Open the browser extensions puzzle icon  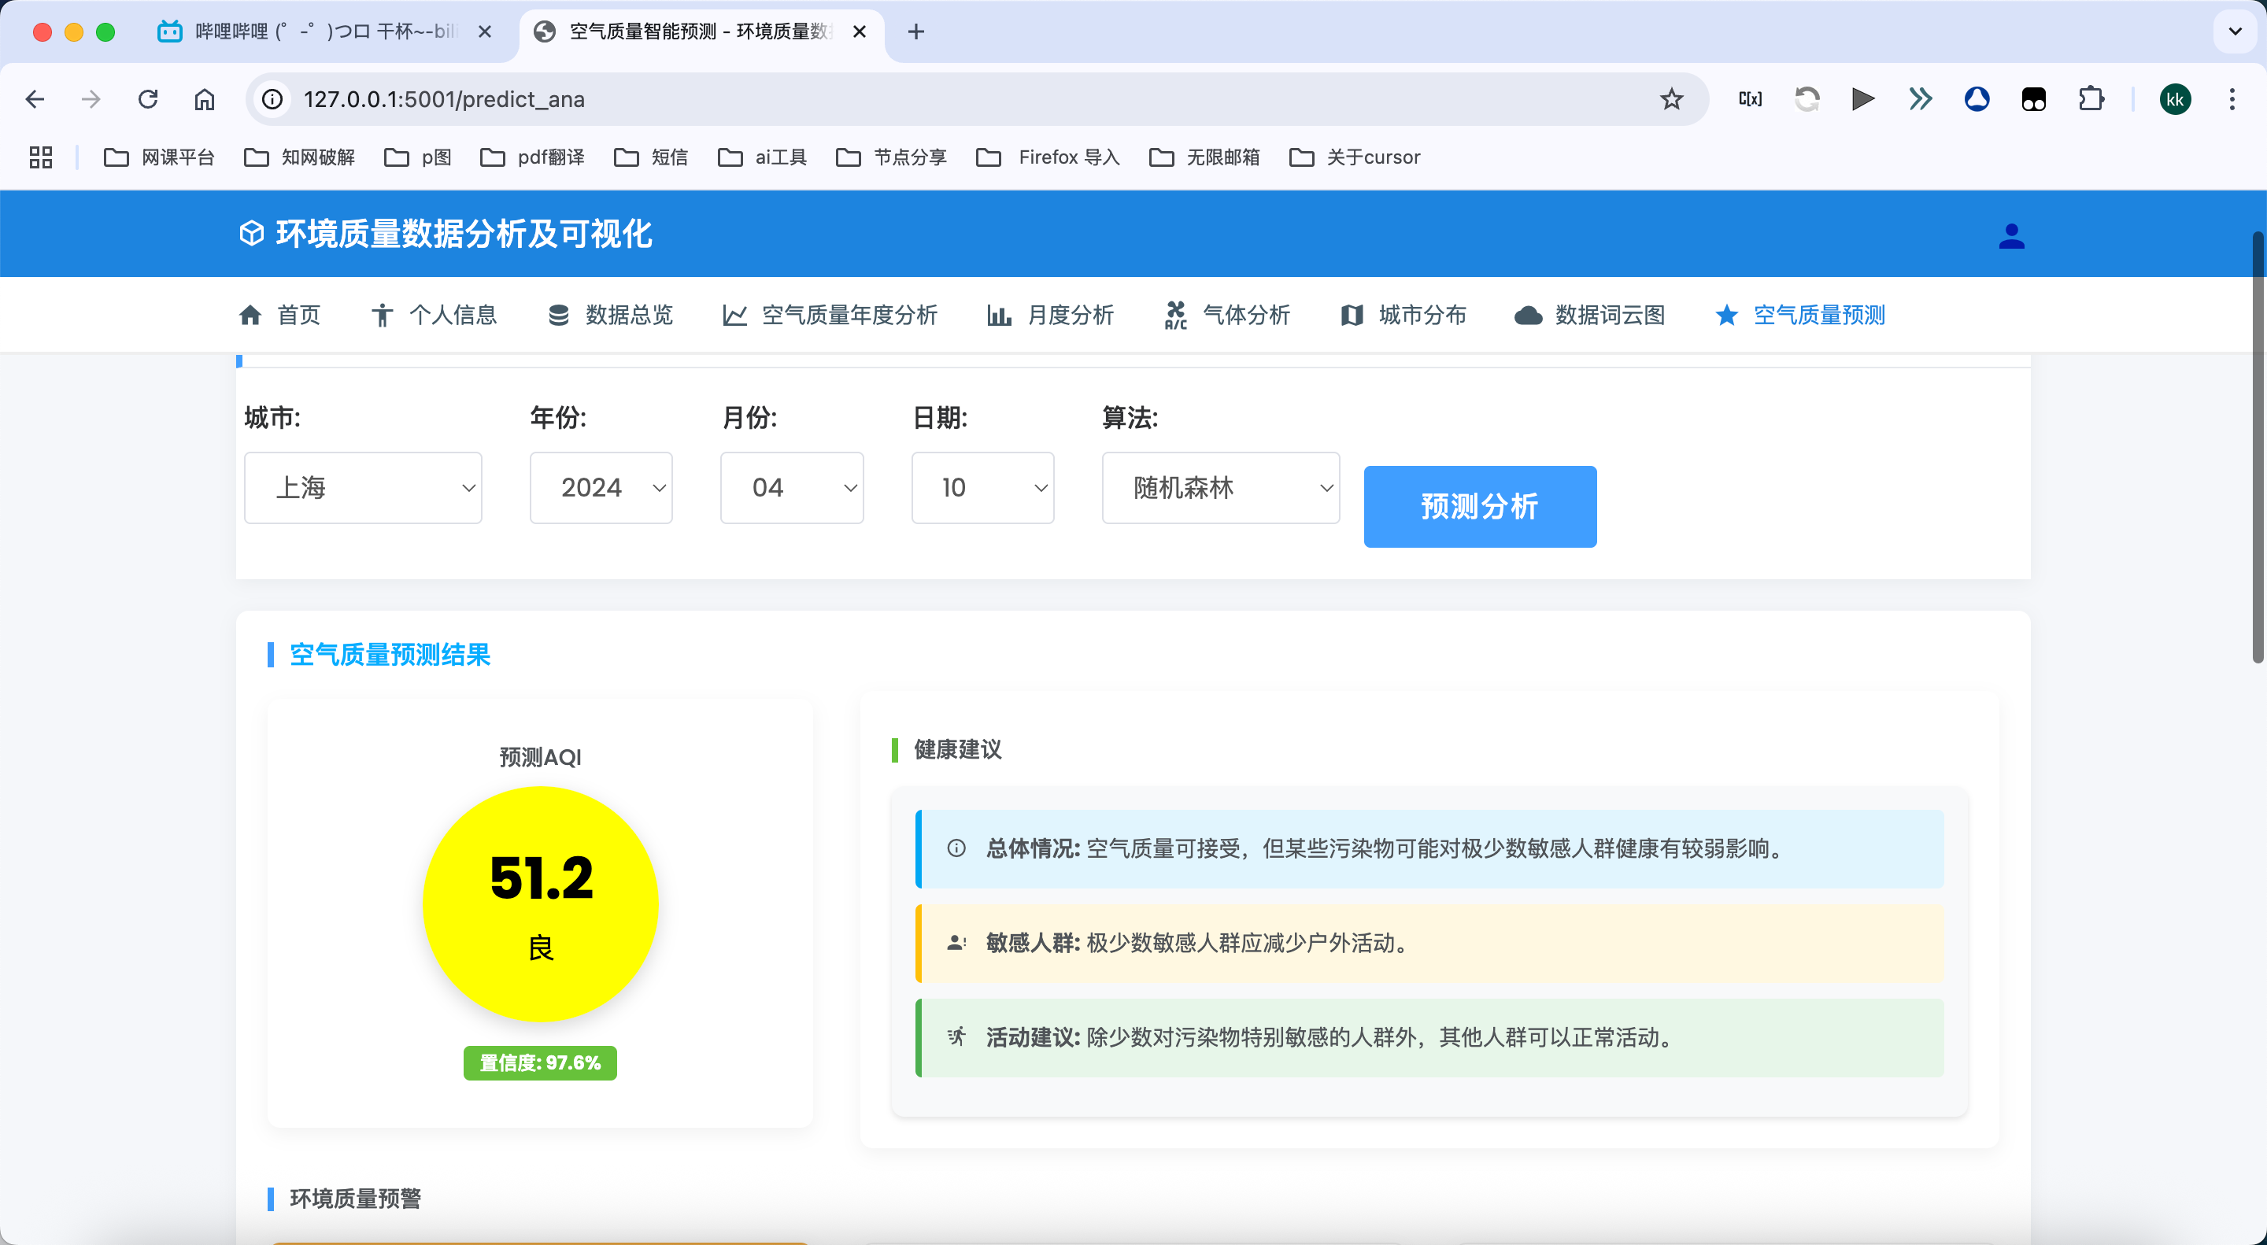pos(2091,99)
